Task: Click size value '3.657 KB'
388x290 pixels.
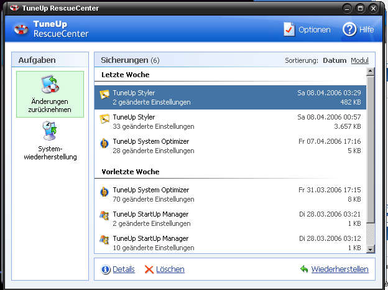Action: click(x=348, y=126)
